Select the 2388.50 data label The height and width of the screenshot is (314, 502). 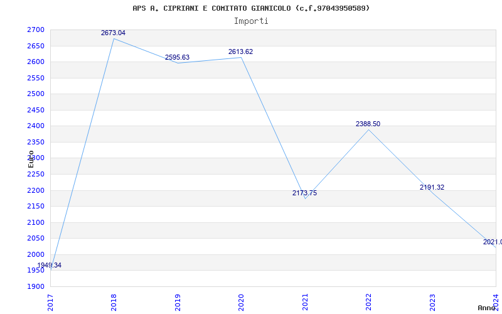[368, 124]
